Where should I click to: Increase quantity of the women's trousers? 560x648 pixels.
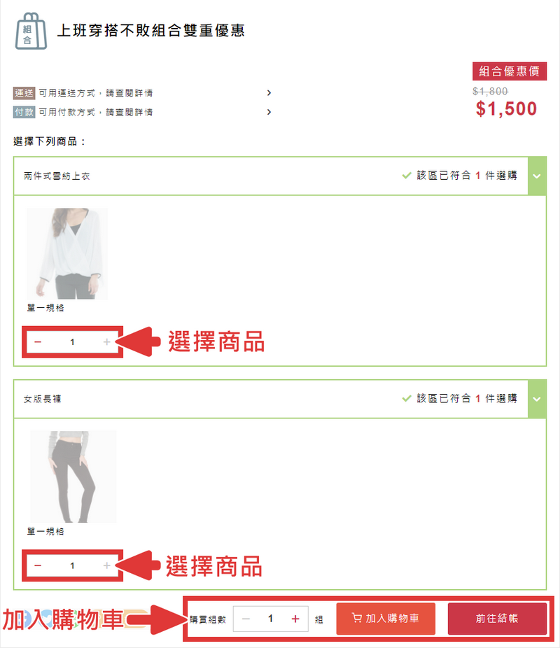[106, 565]
